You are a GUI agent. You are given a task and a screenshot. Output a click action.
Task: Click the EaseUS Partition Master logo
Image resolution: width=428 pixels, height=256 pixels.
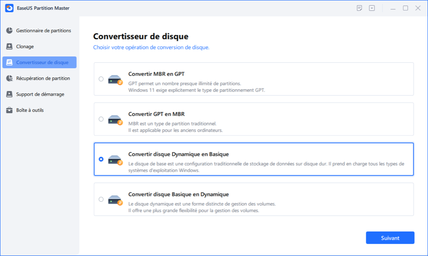pyautogui.click(x=8, y=8)
